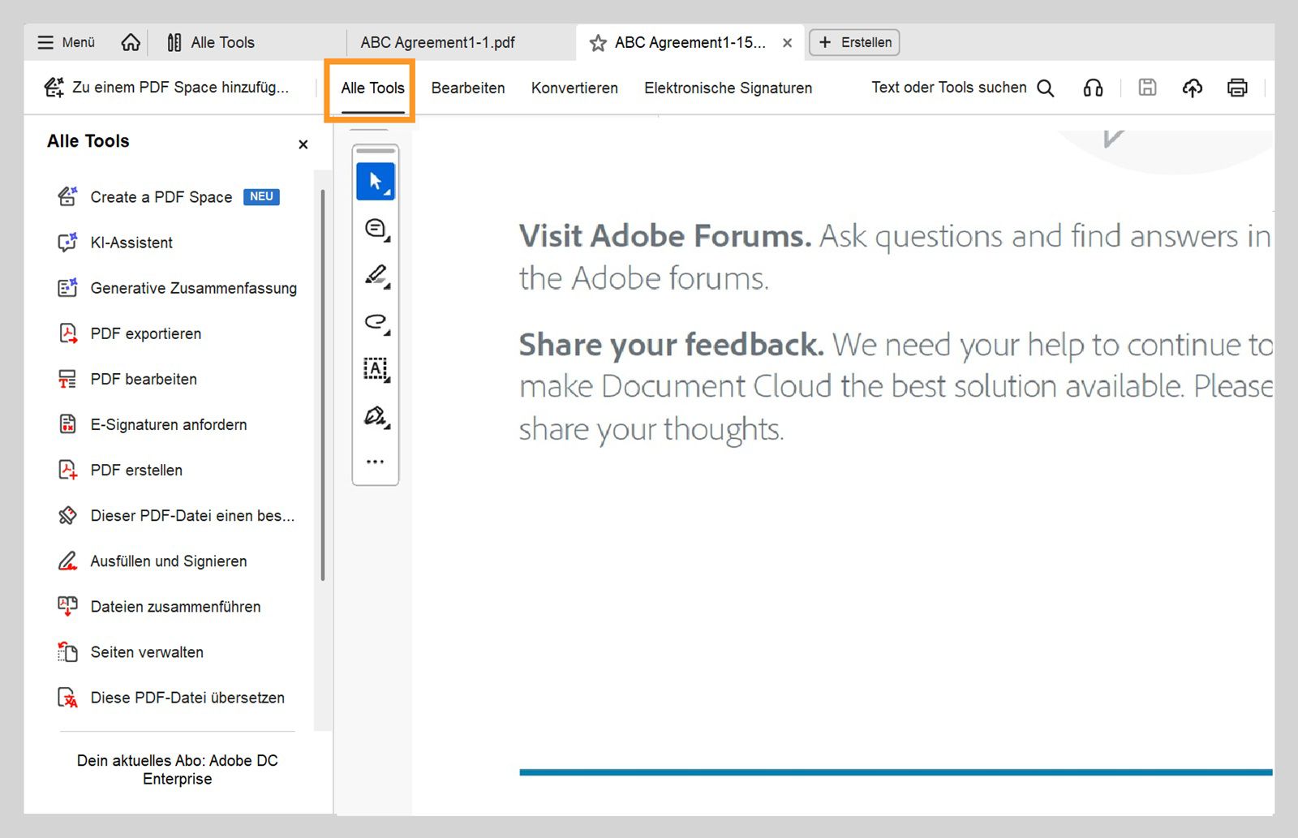Viewport: 1298px width, 838px height.
Task: Click the headphones help icon
Action: [1093, 88]
